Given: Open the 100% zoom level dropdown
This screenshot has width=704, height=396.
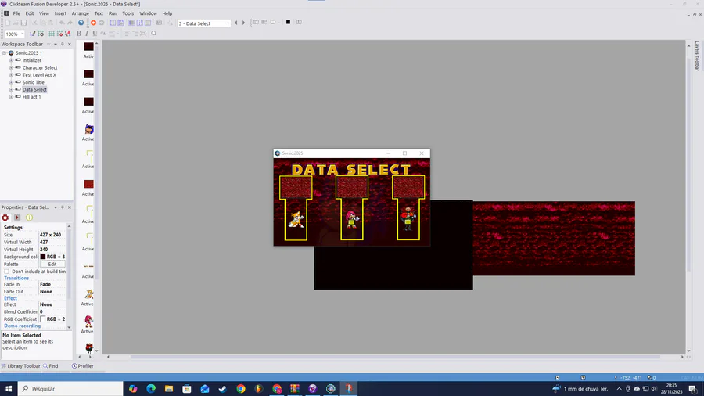Looking at the screenshot, I should (x=22, y=34).
